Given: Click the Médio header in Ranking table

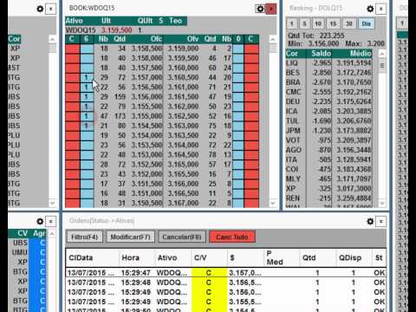Looking at the screenshot, I should tap(352, 54).
